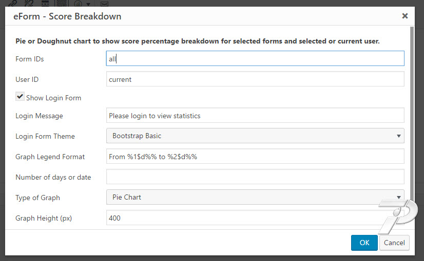
Task: Open the Type of Graph dropdown
Action: coord(255,197)
